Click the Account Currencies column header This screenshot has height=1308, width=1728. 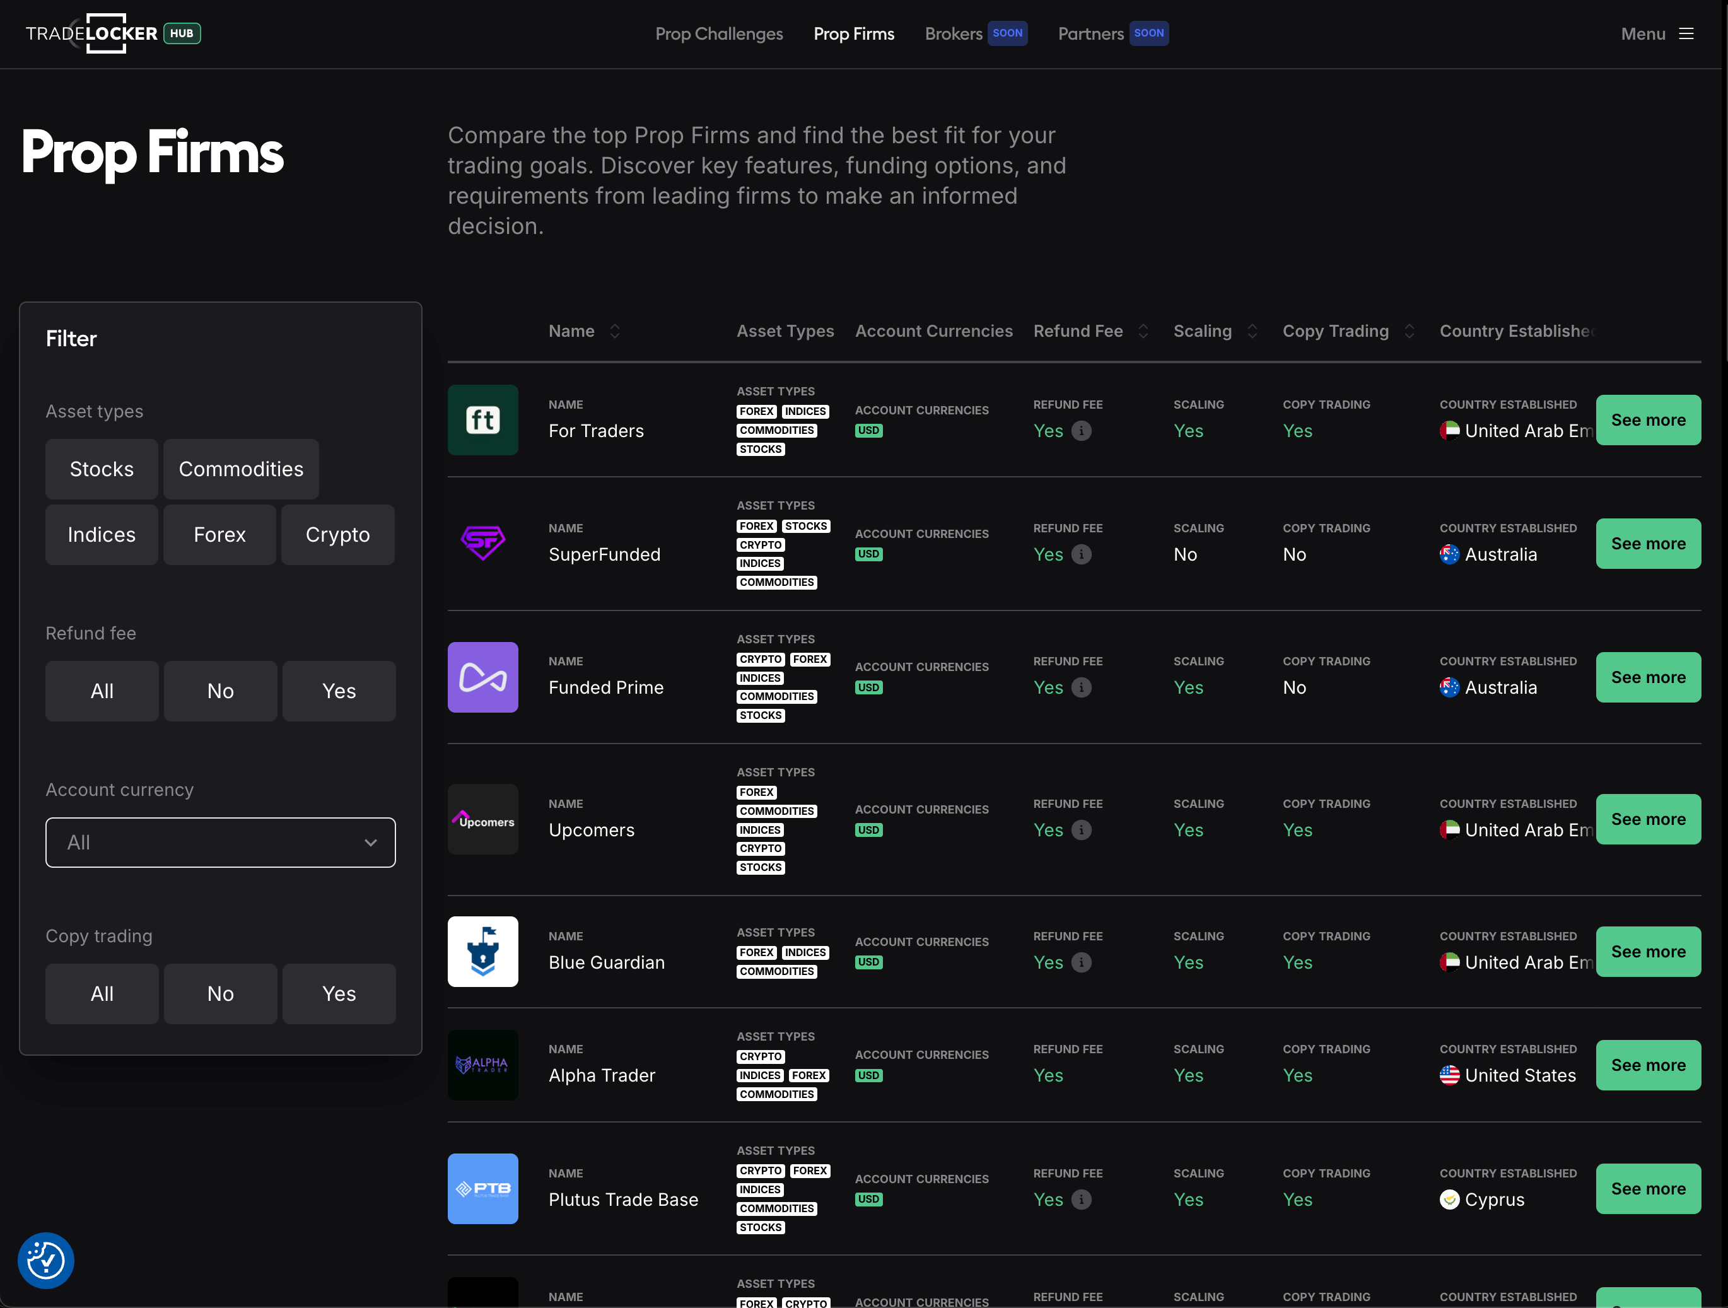[x=933, y=331]
